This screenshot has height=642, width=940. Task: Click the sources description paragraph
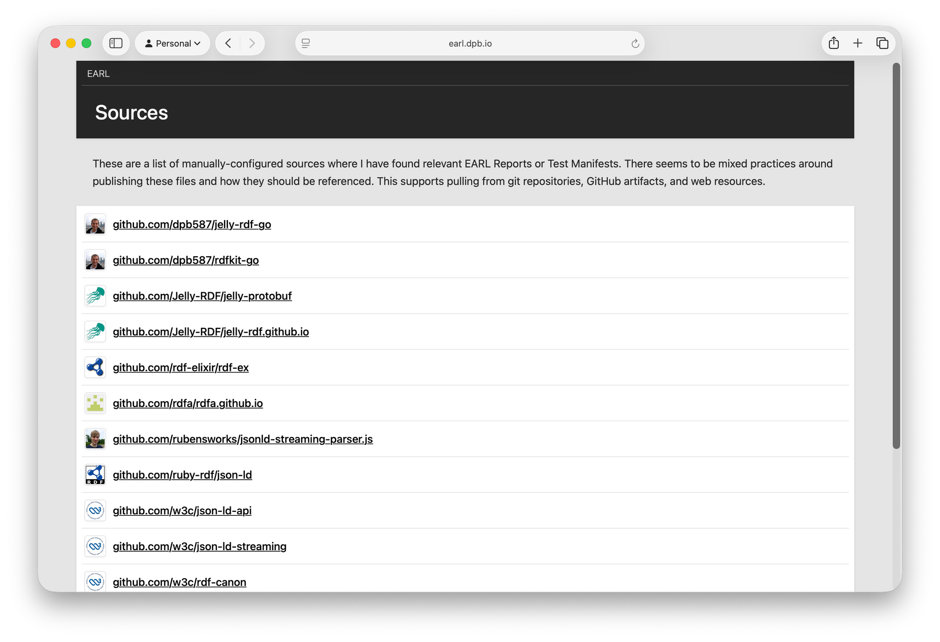462,173
